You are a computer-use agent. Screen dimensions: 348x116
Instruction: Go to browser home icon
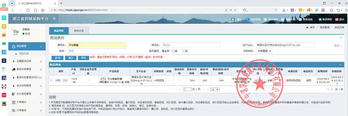(x=35, y=10)
